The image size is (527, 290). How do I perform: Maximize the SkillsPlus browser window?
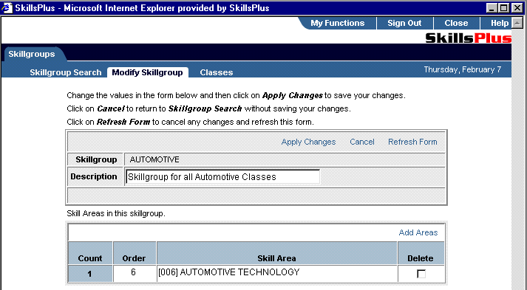503,7
